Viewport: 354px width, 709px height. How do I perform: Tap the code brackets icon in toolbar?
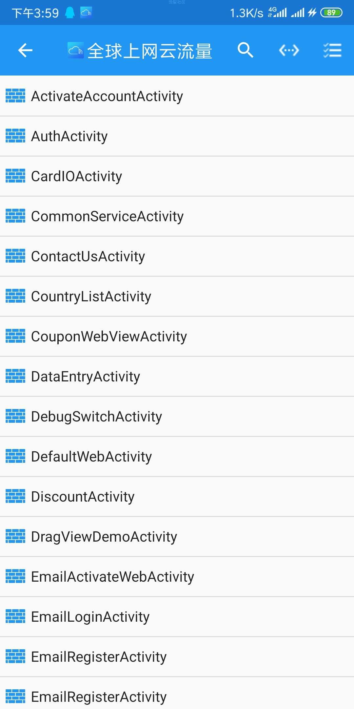pyautogui.click(x=289, y=50)
